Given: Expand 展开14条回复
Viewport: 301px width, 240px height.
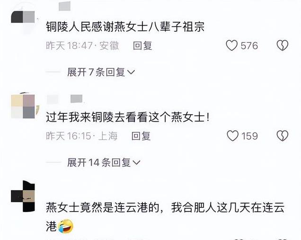Looking at the screenshot, I should (104, 163).
